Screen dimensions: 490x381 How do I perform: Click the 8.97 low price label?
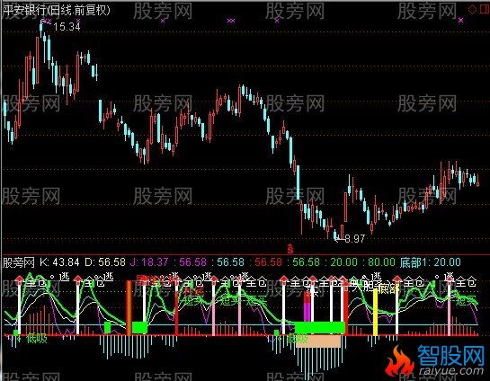click(x=354, y=239)
